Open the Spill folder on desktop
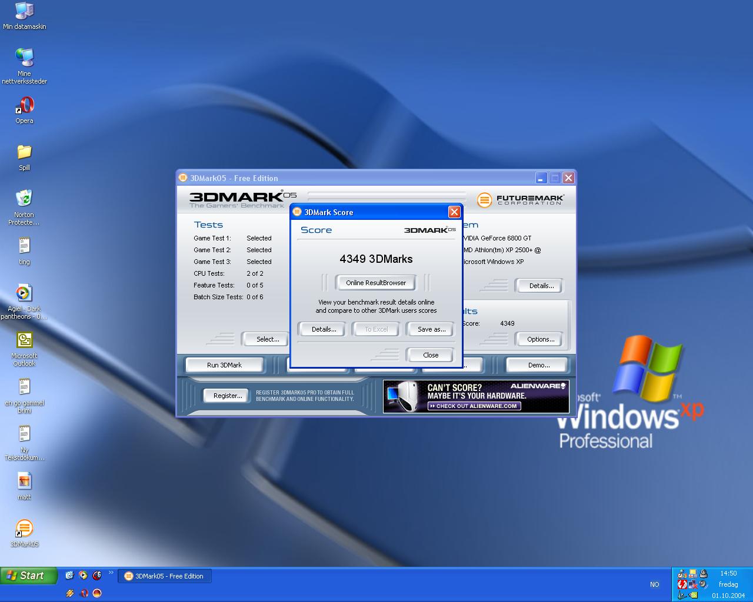Viewport: 753px width, 602px height. (x=24, y=157)
